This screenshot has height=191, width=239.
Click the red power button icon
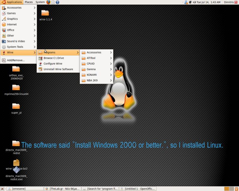coord(236,2)
